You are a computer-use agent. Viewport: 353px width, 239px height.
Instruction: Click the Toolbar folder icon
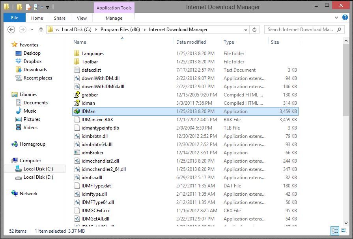77,61
